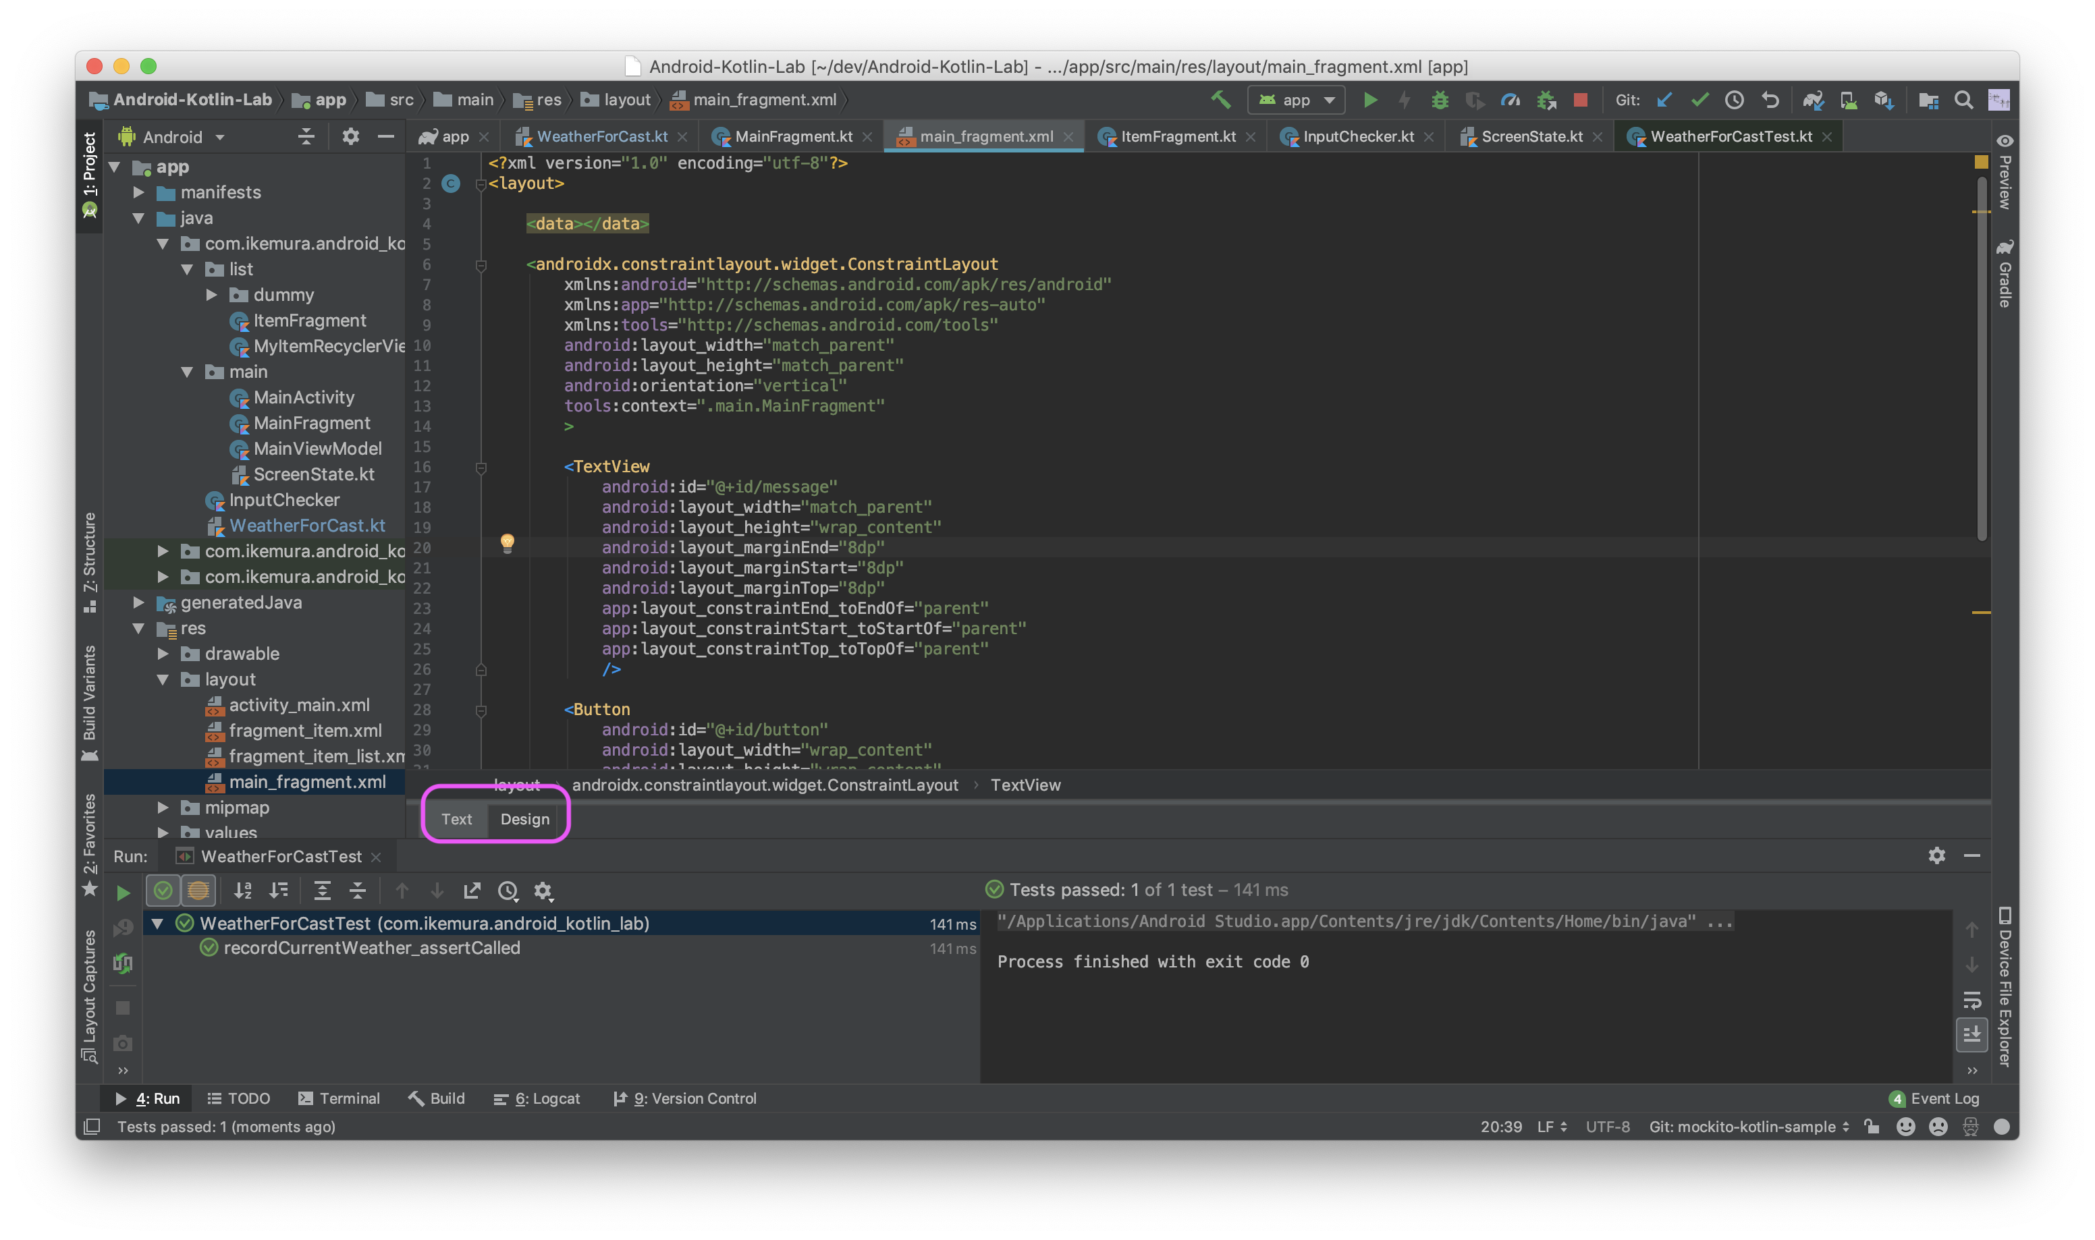
Task: Expand the manifests folder
Action: click(x=139, y=193)
